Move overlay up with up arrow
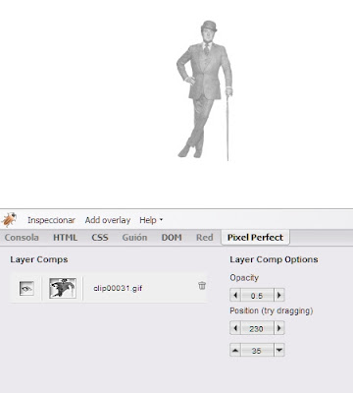This screenshot has height=393, width=353. 235,350
